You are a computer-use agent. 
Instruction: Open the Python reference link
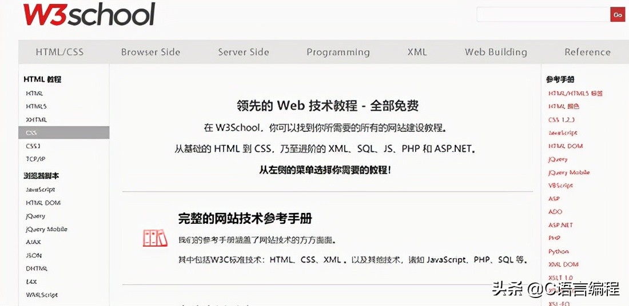(559, 252)
